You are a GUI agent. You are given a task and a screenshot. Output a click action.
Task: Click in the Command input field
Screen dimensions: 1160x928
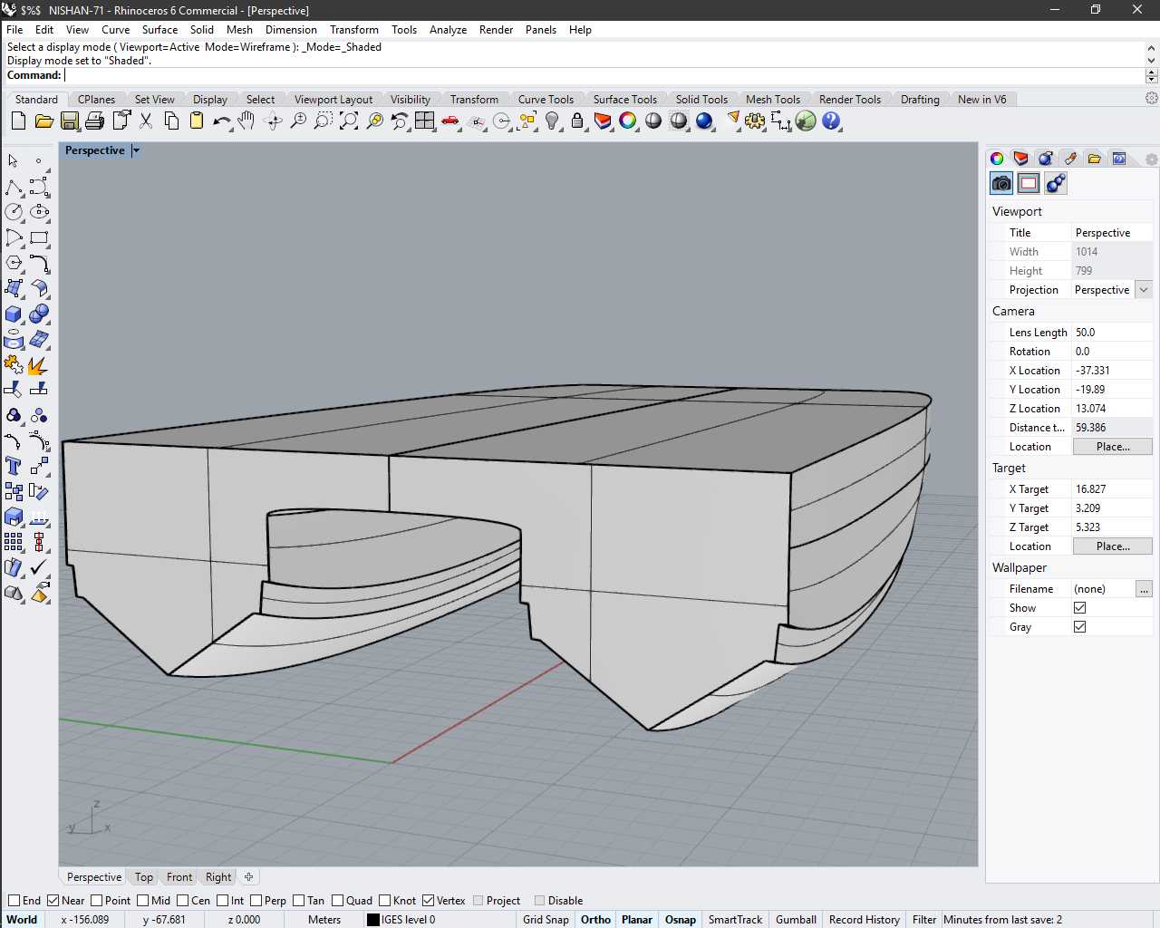(604, 75)
